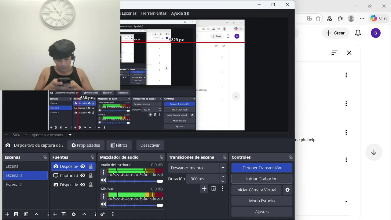391x220 pixels.
Task: Adjust Mic/Aux volume slider
Action: 135,205
